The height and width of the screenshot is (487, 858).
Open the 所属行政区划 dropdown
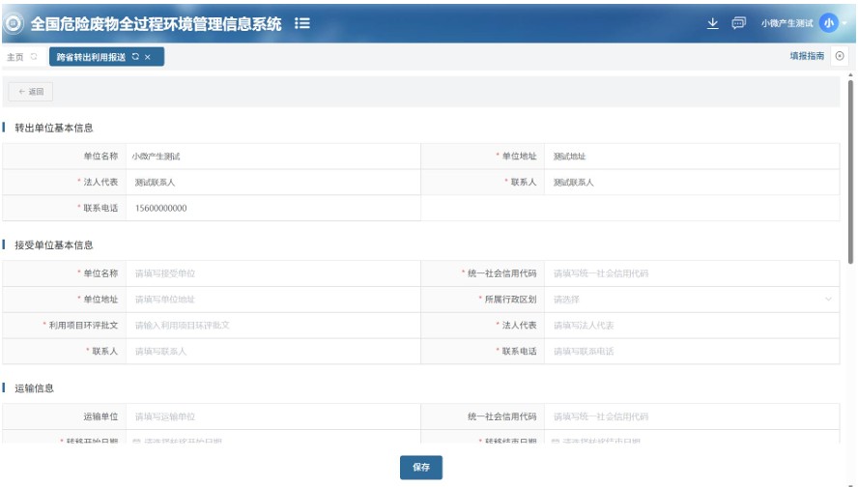tap(692, 300)
